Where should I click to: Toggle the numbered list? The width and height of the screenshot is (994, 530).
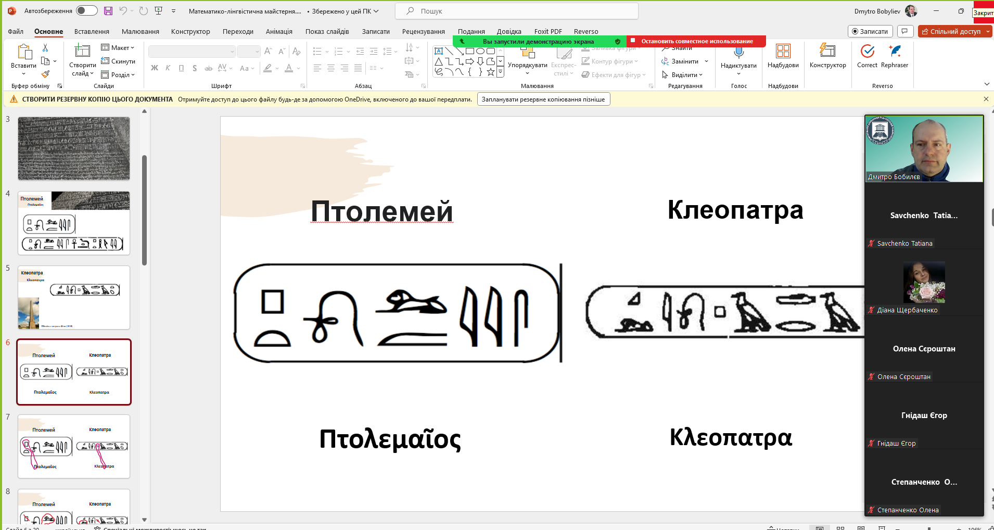pyautogui.click(x=338, y=51)
